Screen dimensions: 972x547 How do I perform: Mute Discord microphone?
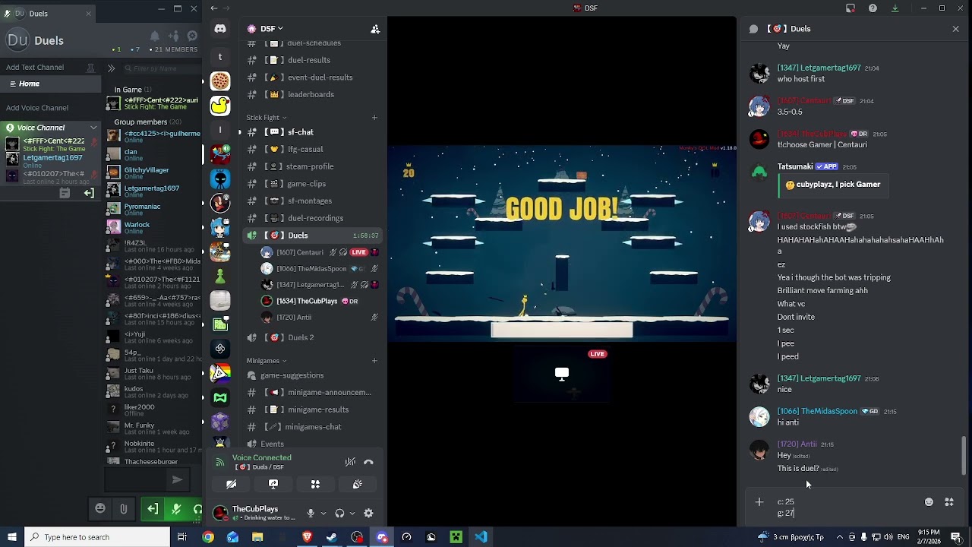310,514
